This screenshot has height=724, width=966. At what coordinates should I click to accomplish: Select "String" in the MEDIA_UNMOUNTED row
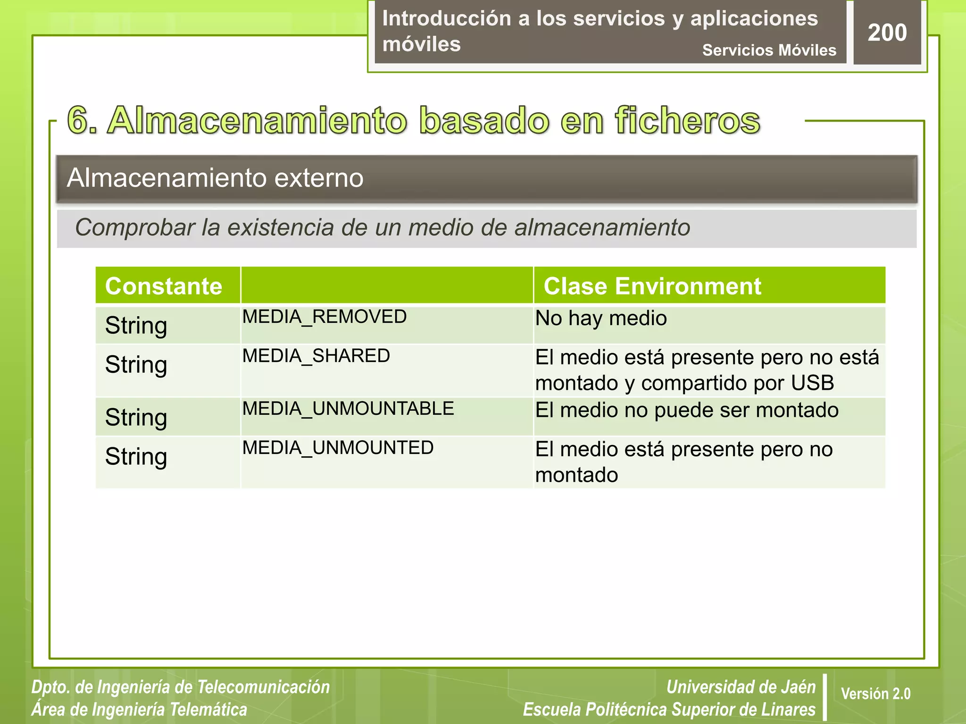pyautogui.click(x=136, y=457)
